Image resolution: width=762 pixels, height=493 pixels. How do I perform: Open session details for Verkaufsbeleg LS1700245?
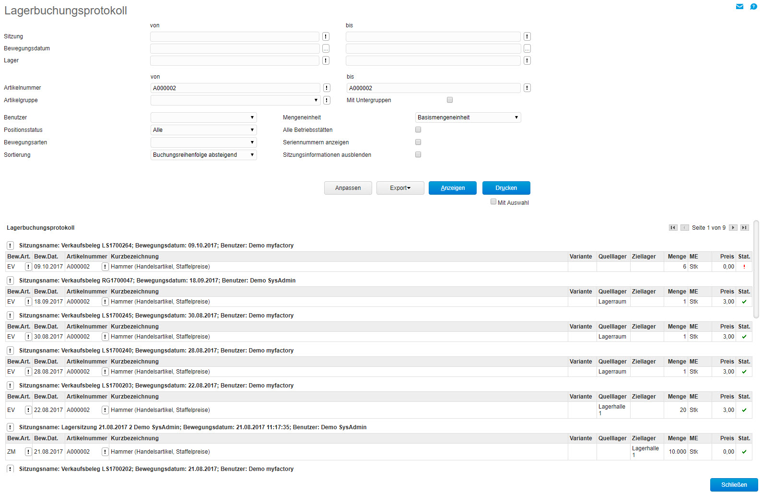[10, 316]
